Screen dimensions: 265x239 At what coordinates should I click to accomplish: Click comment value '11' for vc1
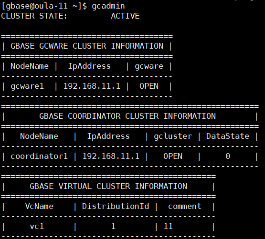168,226
